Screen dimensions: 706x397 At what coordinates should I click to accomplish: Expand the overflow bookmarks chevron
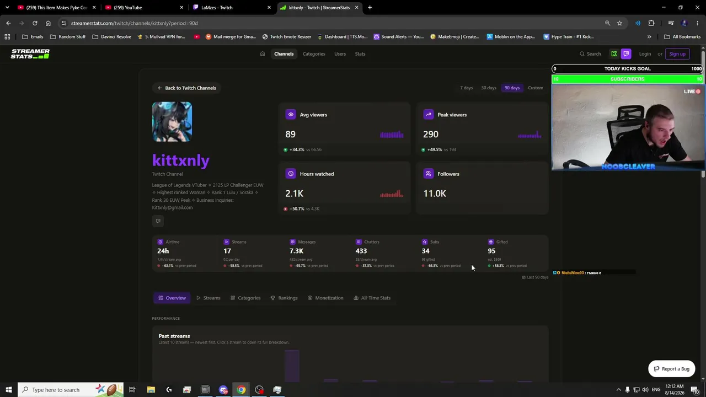pyautogui.click(x=649, y=37)
